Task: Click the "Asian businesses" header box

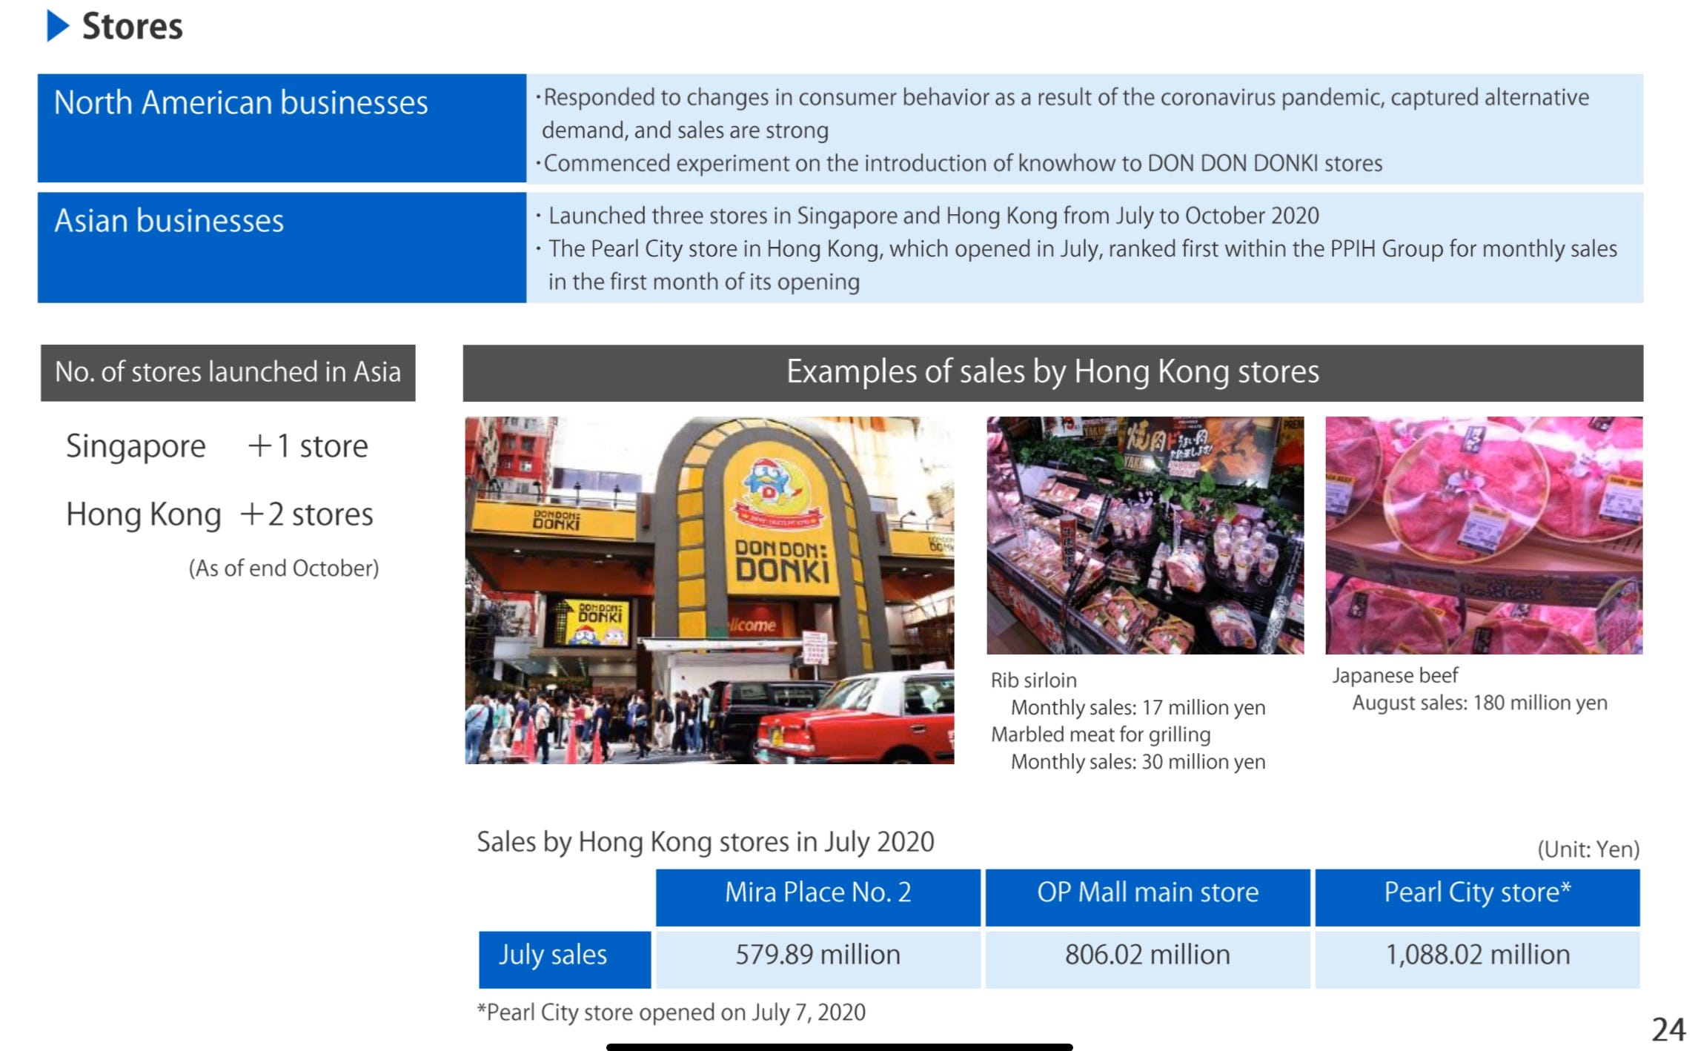Action: (282, 248)
